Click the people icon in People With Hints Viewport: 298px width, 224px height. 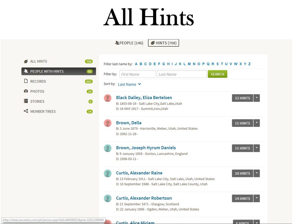tap(26, 71)
